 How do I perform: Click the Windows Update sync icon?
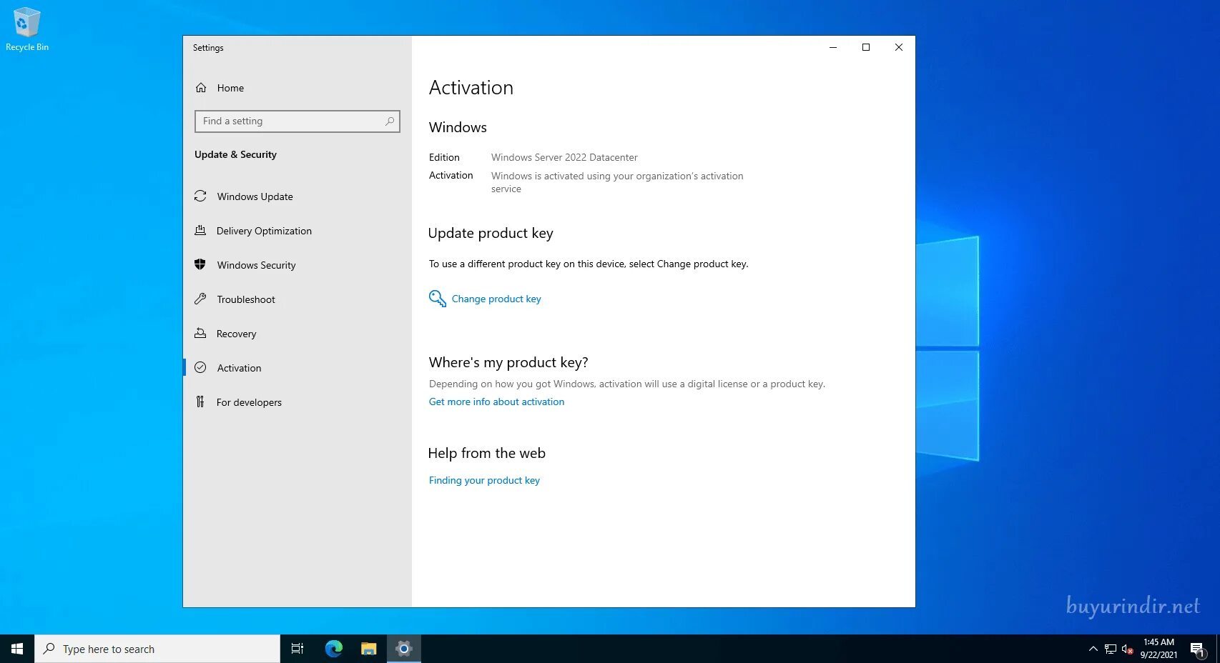[x=200, y=196]
